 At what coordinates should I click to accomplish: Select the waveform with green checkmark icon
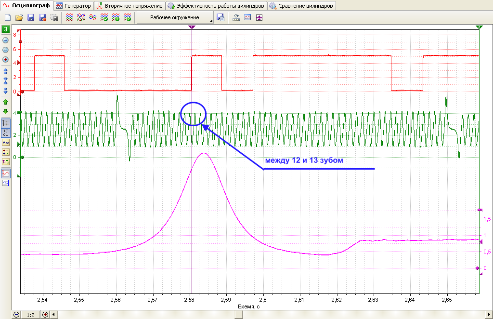point(104,18)
